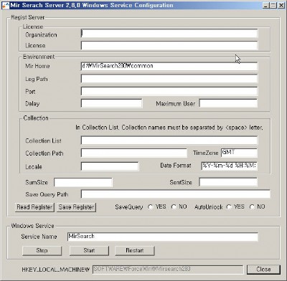Image resolution: width=287 pixels, height=281 pixels.
Task: Close window via title bar X
Action: pyautogui.click(x=281, y=5)
